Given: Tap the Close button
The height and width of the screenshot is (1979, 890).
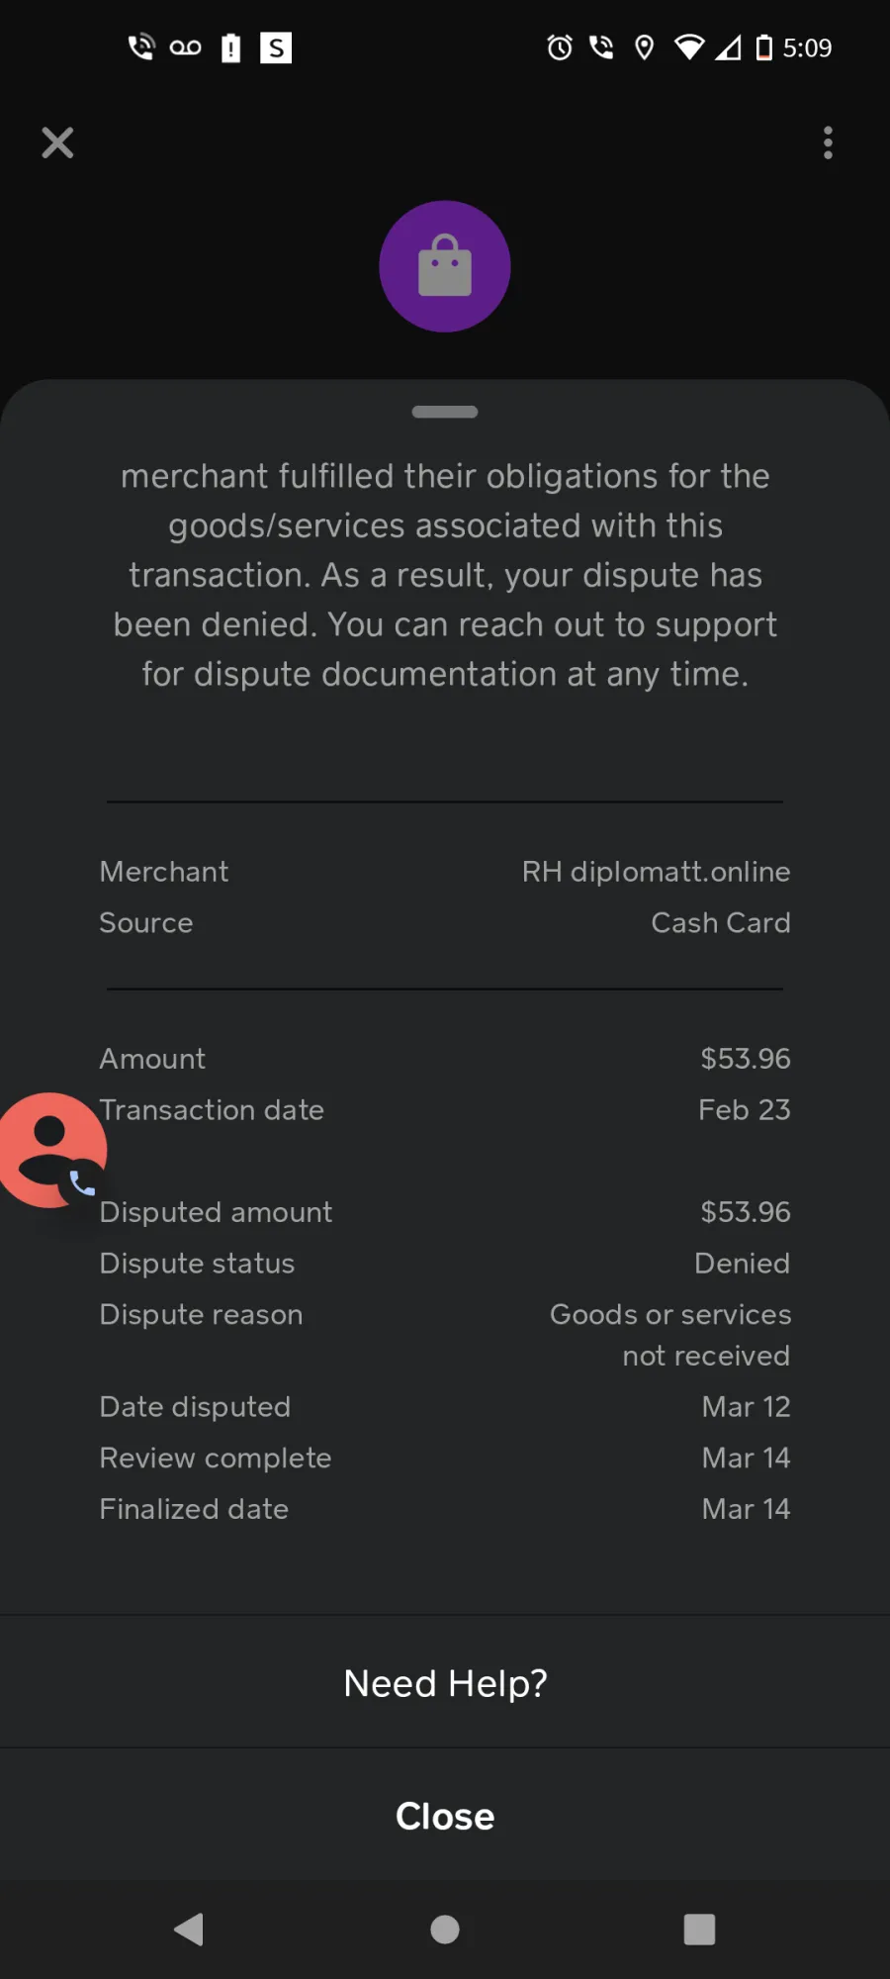Looking at the screenshot, I should pyautogui.click(x=445, y=1816).
